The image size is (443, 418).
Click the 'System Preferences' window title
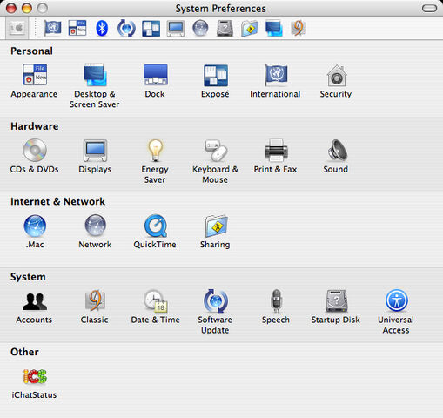tap(220, 9)
